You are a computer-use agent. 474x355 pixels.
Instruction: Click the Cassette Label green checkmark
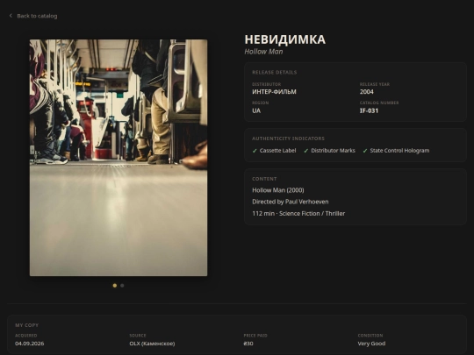pos(255,151)
